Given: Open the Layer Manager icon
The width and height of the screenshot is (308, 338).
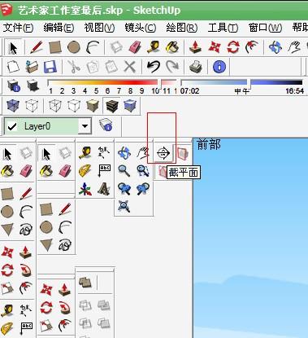Looking at the screenshot, I should [x=106, y=125].
